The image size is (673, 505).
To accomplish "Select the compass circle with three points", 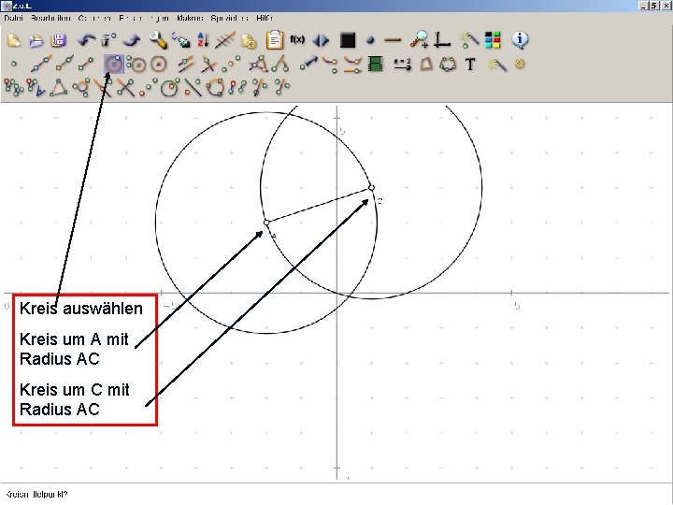I will click(x=136, y=65).
